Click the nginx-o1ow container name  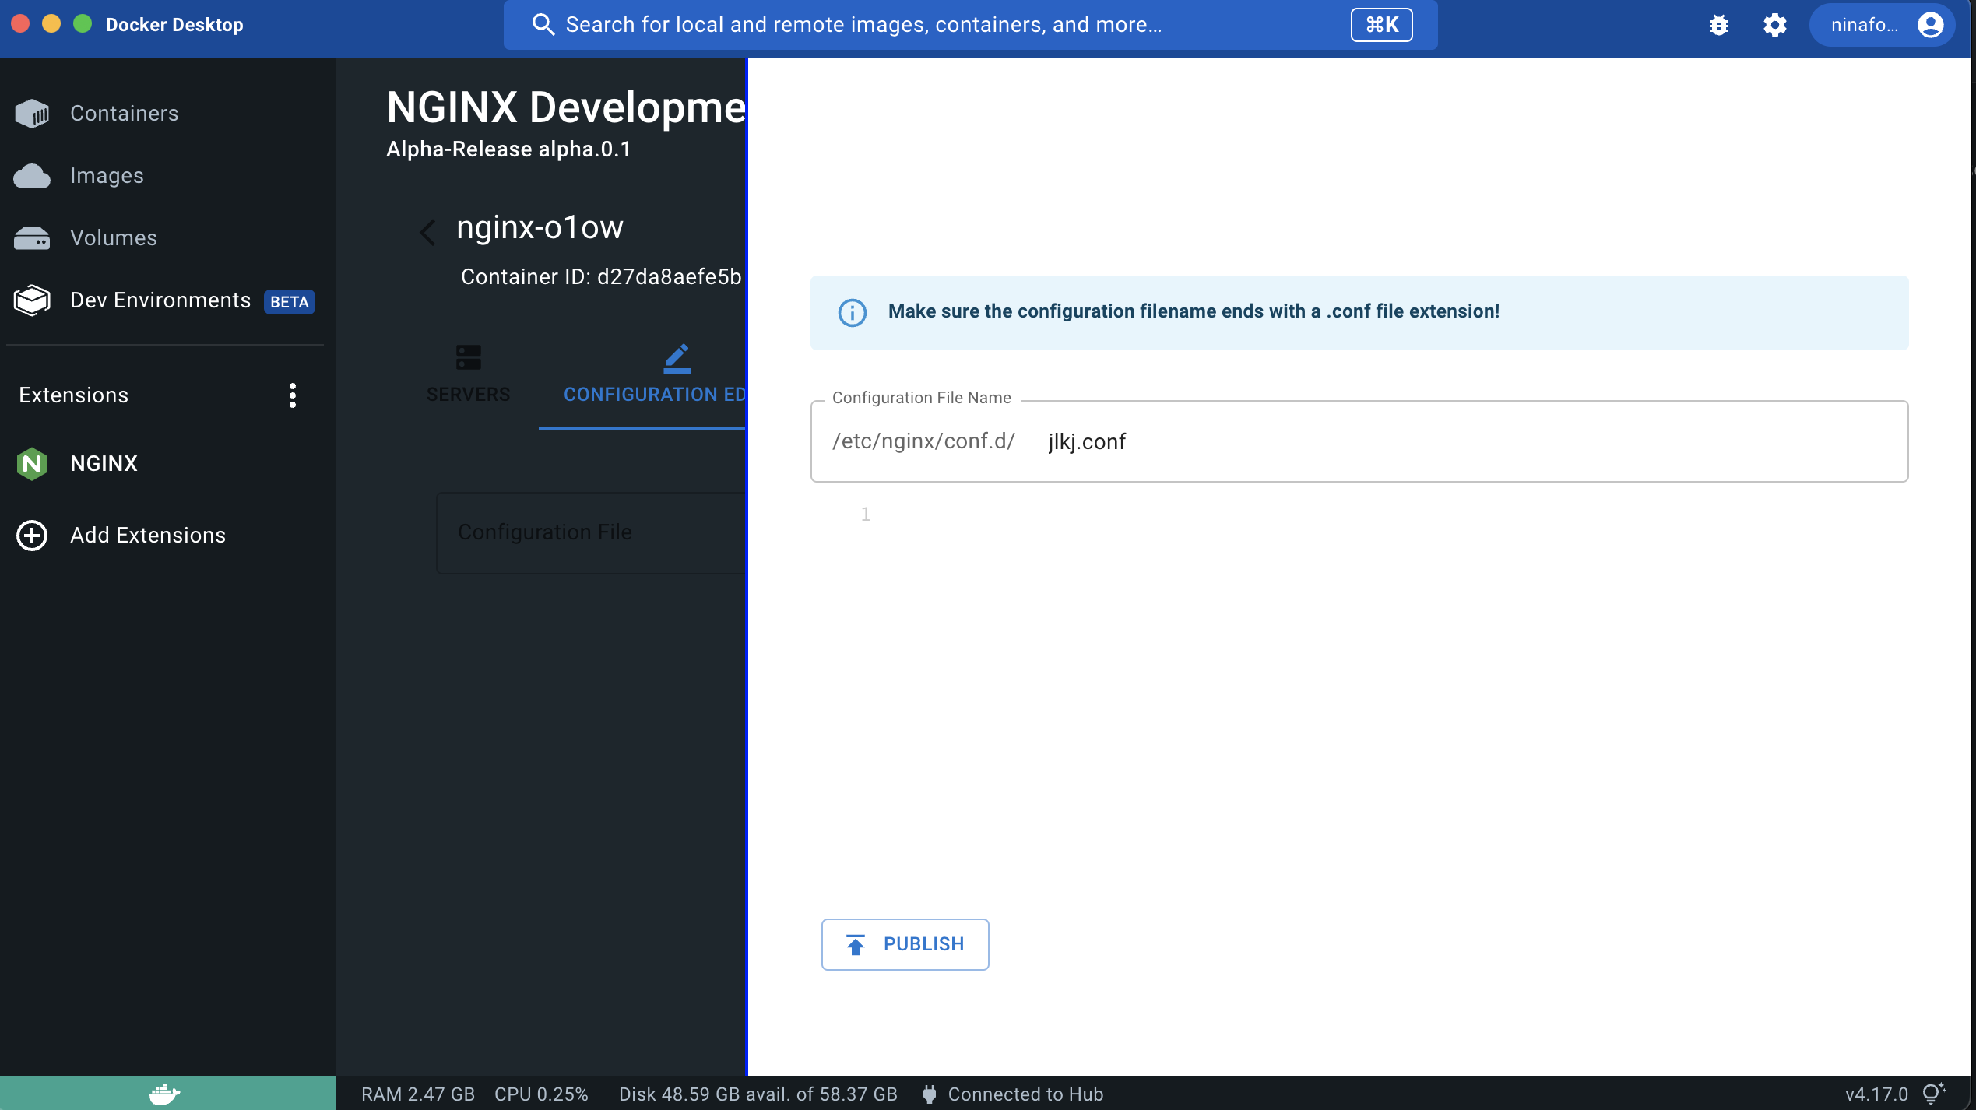(540, 227)
